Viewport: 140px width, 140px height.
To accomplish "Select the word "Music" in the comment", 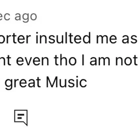I will (x=66, y=82).
